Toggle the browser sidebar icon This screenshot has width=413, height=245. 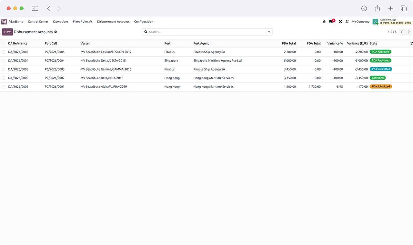[35, 8]
